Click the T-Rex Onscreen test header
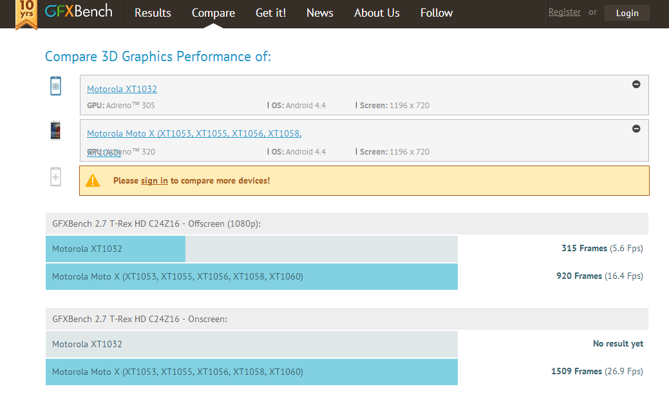Image resolution: width=669 pixels, height=400 pixels. coord(347,319)
